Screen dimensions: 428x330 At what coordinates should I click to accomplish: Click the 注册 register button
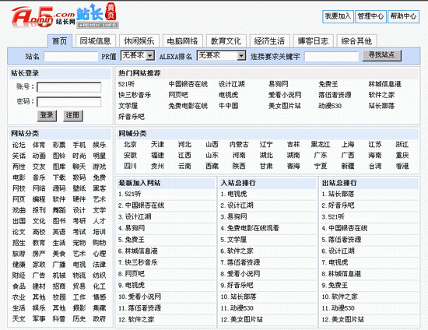click(x=72, y=116)
